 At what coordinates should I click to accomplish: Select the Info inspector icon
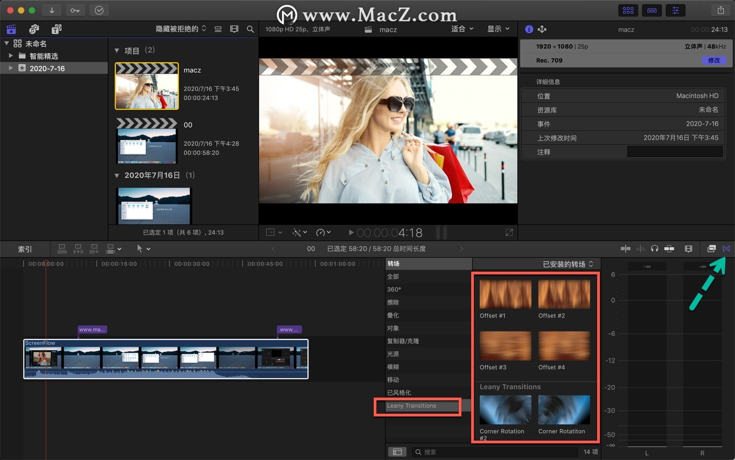point(529,29)
